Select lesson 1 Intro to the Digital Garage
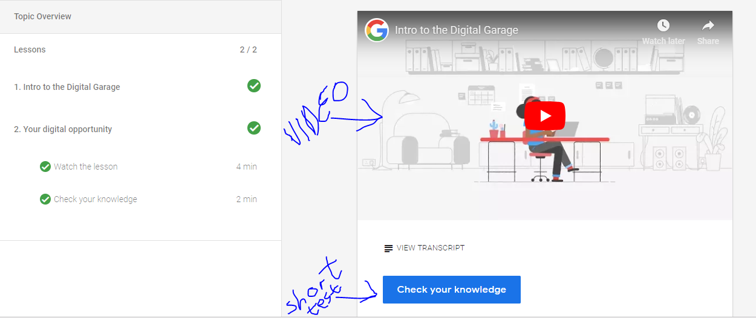 67,87
